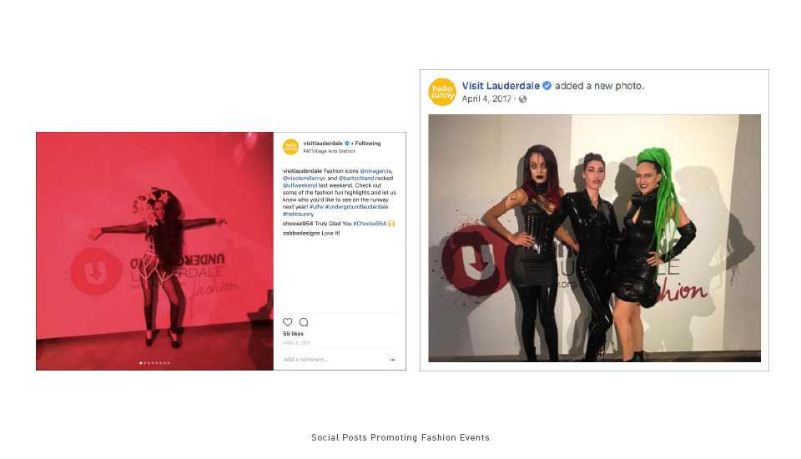Select the first carousel dot indicator
This screenshot has width=801, height=459.
point(141,363)
